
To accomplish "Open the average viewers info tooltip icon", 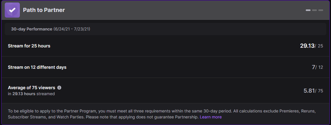I will [x=59, y=88].
